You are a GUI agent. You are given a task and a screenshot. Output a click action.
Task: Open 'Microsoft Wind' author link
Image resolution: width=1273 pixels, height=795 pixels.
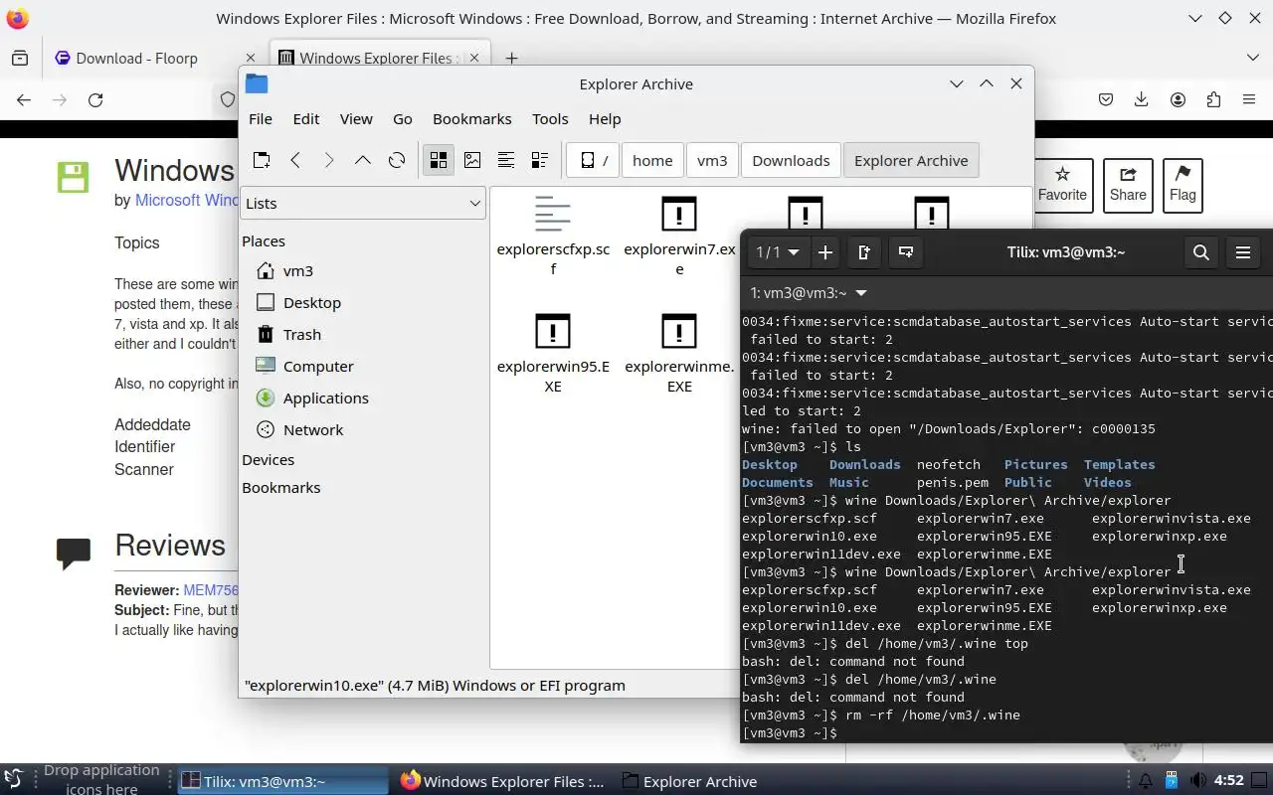(x=187, y=200)
